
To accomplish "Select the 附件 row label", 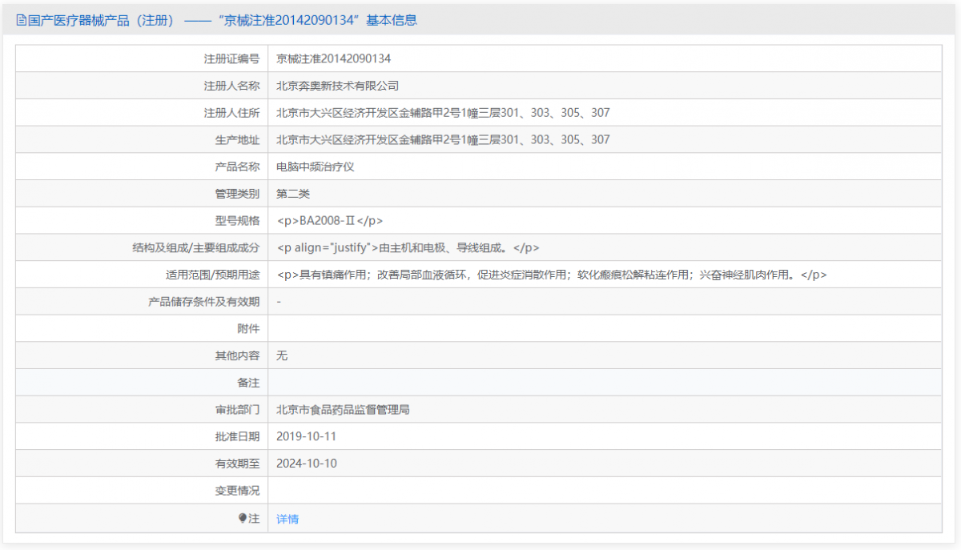I will pyautogui.click(x=251, y=328).
